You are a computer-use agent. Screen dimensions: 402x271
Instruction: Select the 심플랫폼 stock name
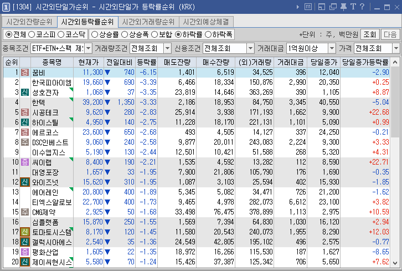[45, 222]
